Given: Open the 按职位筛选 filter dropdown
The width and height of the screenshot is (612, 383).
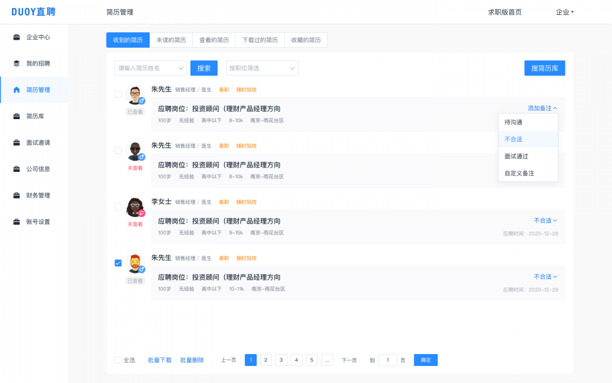Looking at the screenshot, I should tap(262, 68).
